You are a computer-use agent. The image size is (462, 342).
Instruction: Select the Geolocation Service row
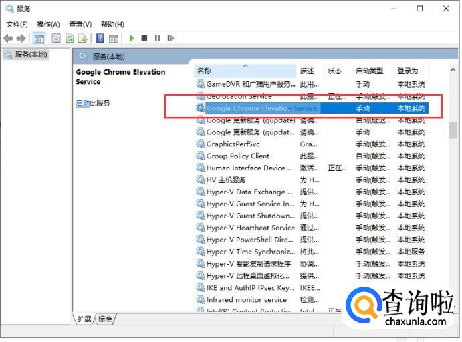tap(312, 96)
